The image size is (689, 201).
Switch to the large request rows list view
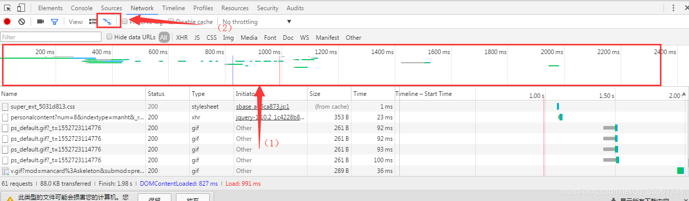[x=93, y=21]
